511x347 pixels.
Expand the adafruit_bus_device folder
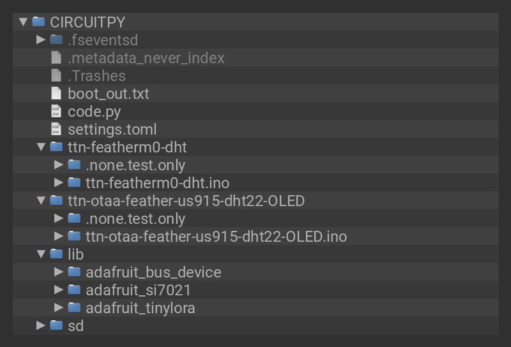coord(59,272)
